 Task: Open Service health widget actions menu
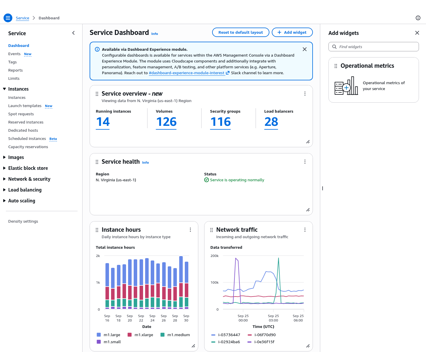[x=305, y=162]
